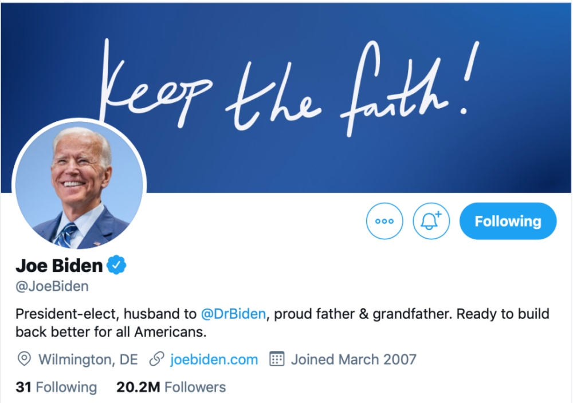Click the Joe Biden display name

[59, 266]
